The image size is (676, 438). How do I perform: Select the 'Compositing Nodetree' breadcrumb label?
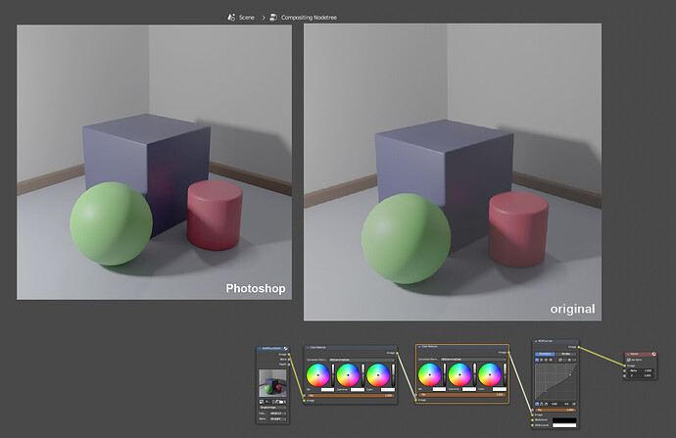310,18
